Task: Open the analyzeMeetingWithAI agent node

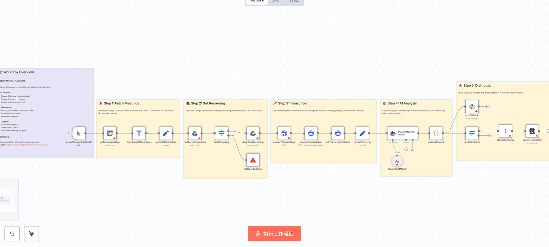Action: pyautogui.click(x=403, y=133)
